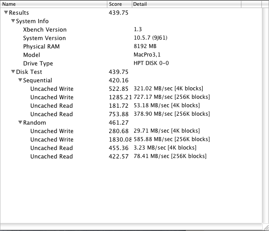Screen dimensions: 269x231
Task: Select the Xbench Version row
Action: [x=131, y=29]
